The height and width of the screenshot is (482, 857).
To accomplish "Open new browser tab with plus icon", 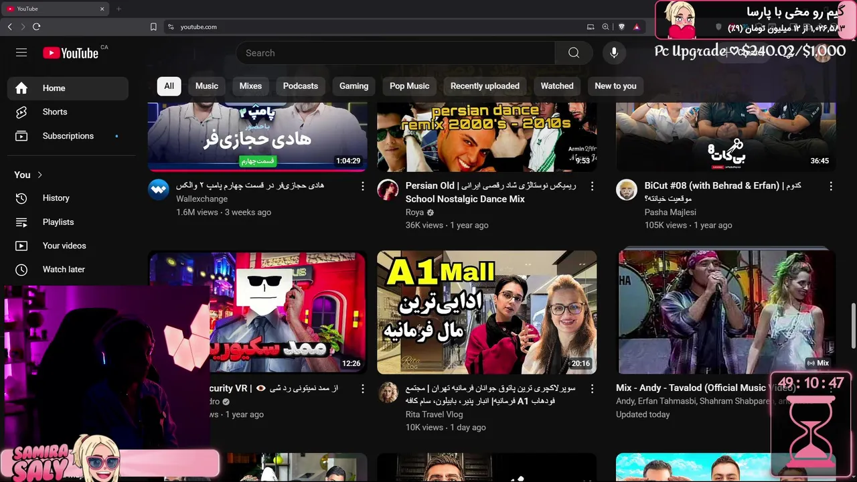I will 119,9.
